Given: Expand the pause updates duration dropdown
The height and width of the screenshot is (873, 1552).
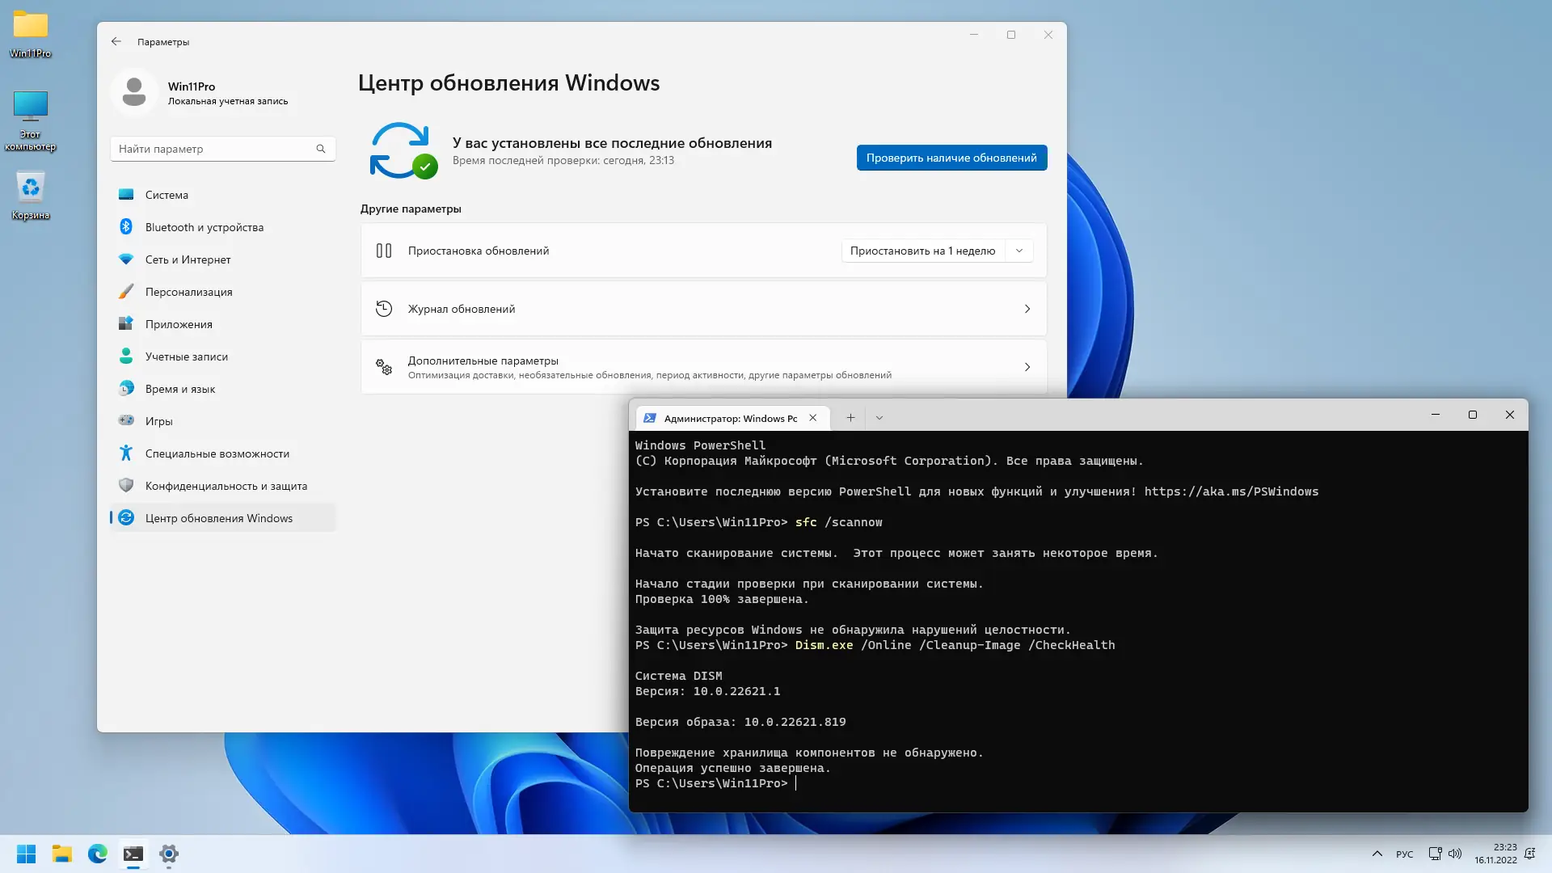Looking at the screenshot, I should coord(1019,251).
